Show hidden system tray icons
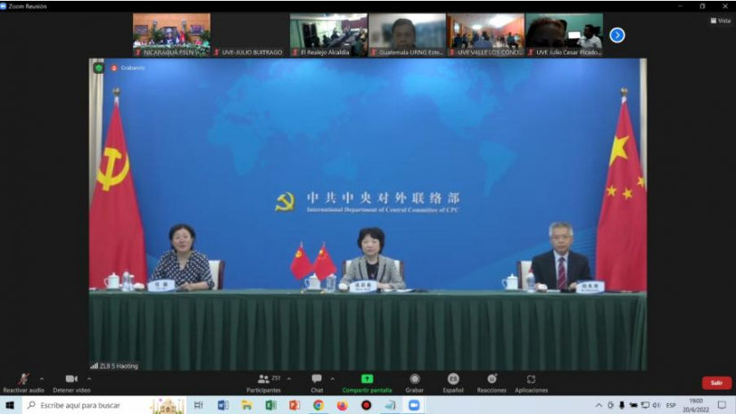Screen dimensions: 736x414 (599, 405)
